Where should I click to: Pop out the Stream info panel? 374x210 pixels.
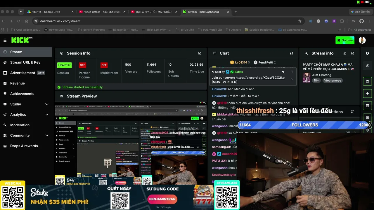(x=353, y=53)
